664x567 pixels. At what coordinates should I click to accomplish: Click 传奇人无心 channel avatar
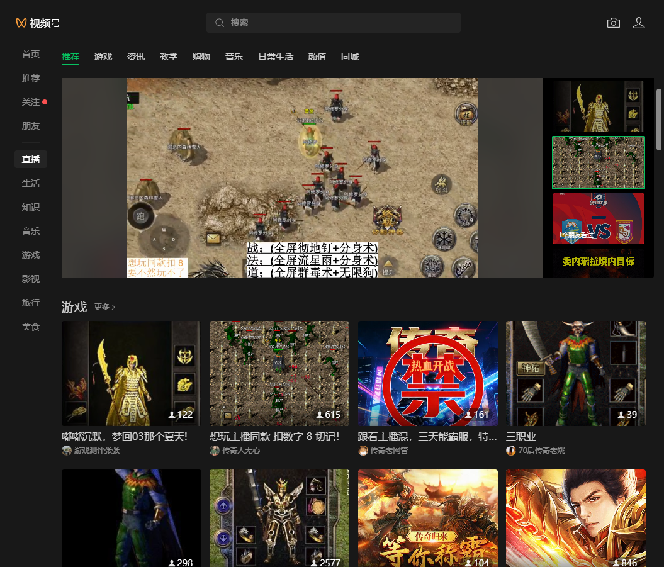[x=215, y=451]
